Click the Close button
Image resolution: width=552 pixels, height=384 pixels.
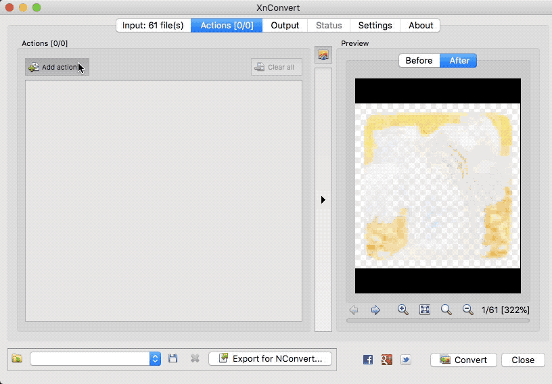pos(523,360)
